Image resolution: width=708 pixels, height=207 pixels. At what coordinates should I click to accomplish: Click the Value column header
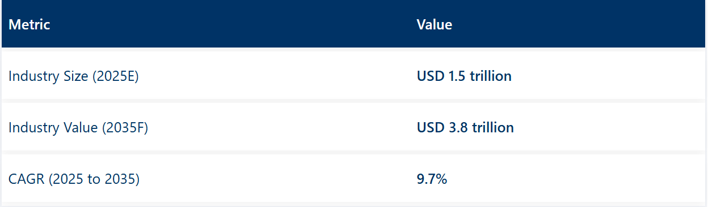pyautogui.click(x=434, y=25)
